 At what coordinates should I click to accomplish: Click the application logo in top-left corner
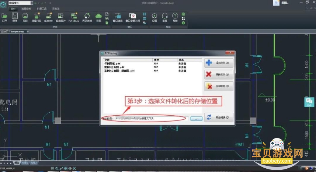click(x=3, y=4)
